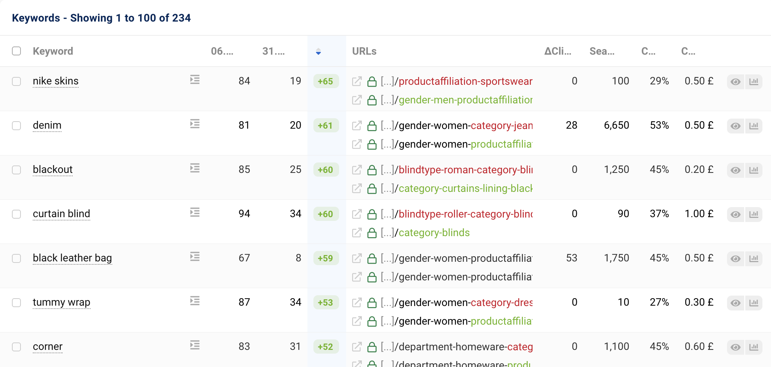Open the productaffiliation-sportswear URL link
771x367 pixels.
pyautogui.click(x=456, y=81)
